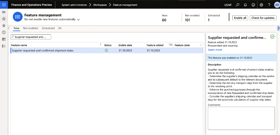The image size is (280, 135).
Task: Click the Comments text box
Action: [x=241, y=118]
